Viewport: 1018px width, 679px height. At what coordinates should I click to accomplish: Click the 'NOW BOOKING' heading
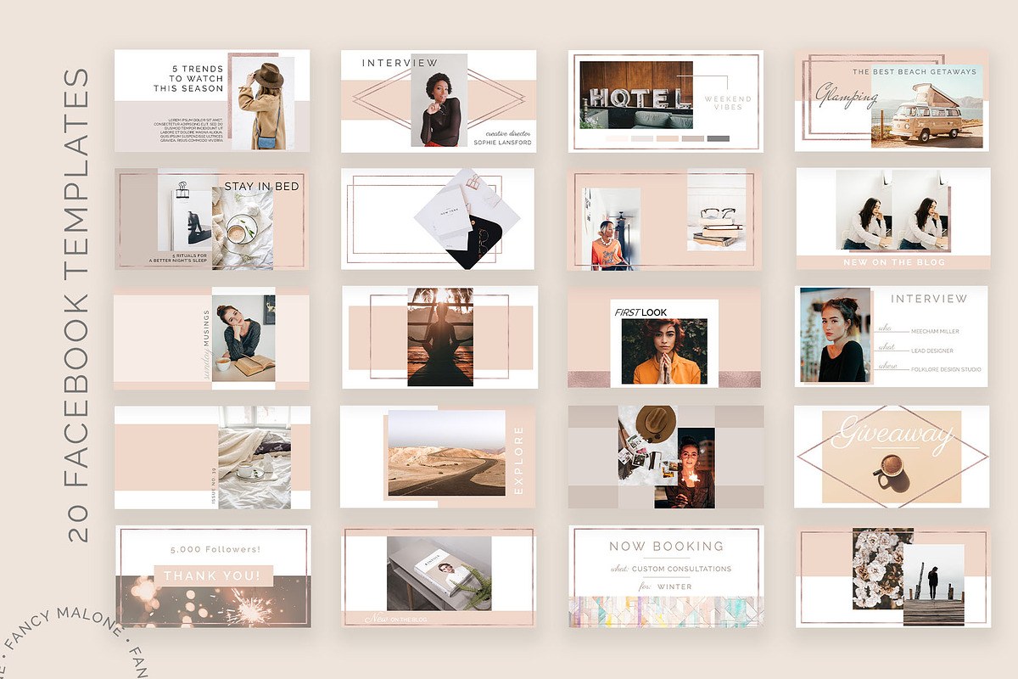(x=666, y=547)
